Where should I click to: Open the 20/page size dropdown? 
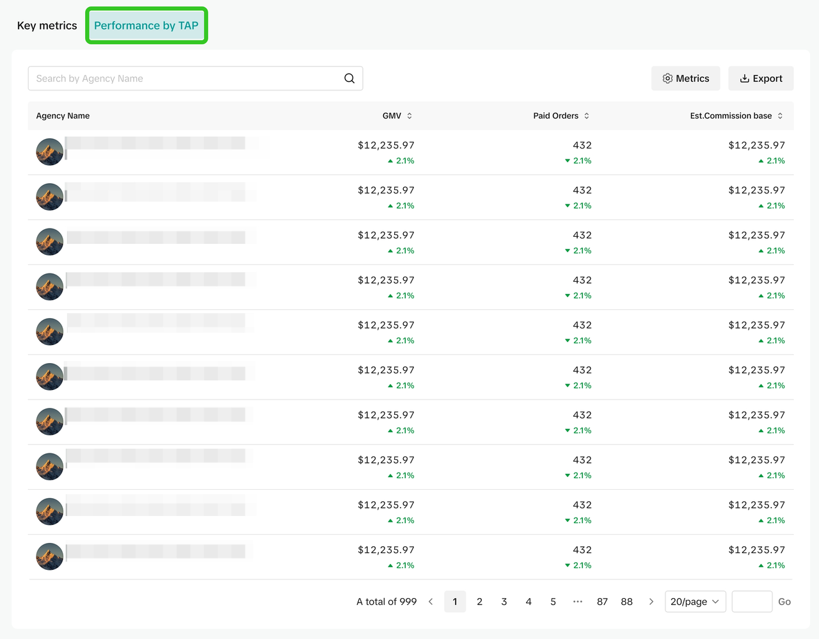(x=695, y=602)
